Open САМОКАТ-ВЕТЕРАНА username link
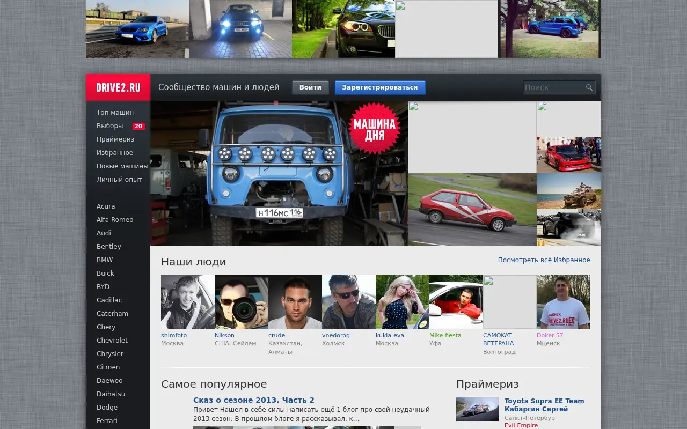This screenshot has height=429, width=687. pyautogui.click(x=499, y=339)
